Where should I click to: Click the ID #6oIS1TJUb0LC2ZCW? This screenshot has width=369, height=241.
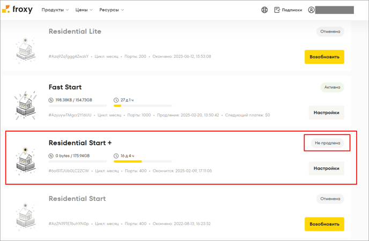point(69,171)
